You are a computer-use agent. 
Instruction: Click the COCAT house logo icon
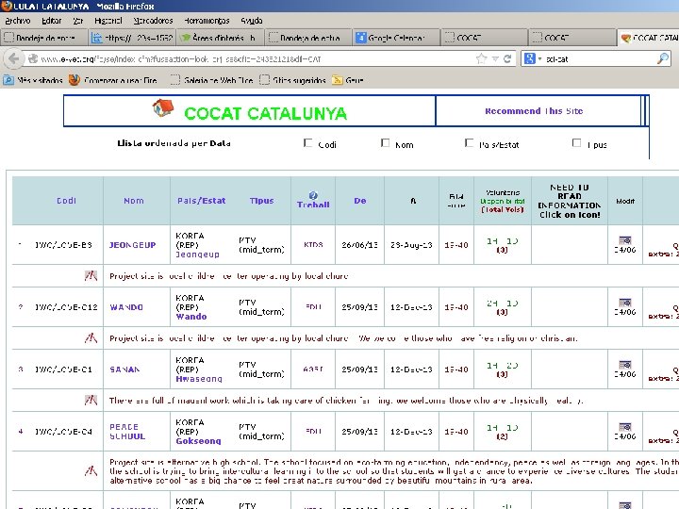click(x=163, y=107)
